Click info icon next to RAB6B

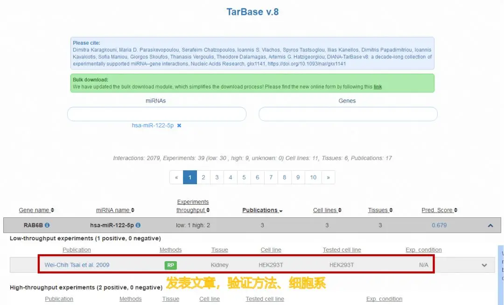click(47, 225)
